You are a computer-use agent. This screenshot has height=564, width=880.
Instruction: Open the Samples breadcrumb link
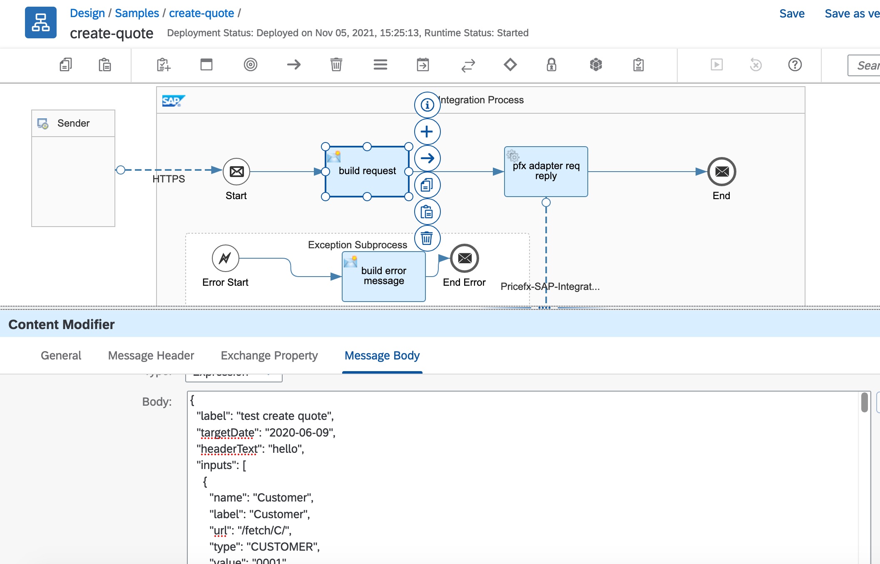[137, 13]
